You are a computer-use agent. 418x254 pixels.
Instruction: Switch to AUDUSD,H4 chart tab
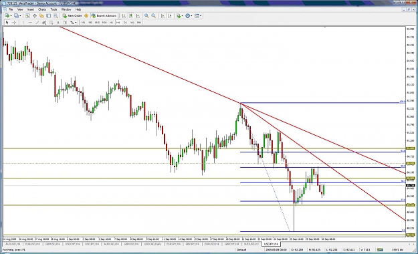(x=13, y=244)
